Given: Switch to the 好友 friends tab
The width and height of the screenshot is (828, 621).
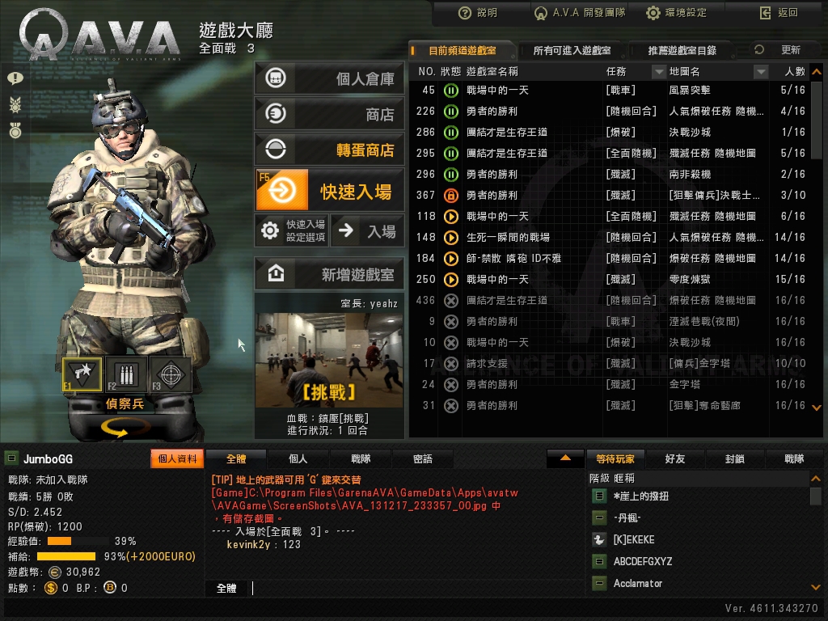Looking at the screenshot, I should pos(675,459).
